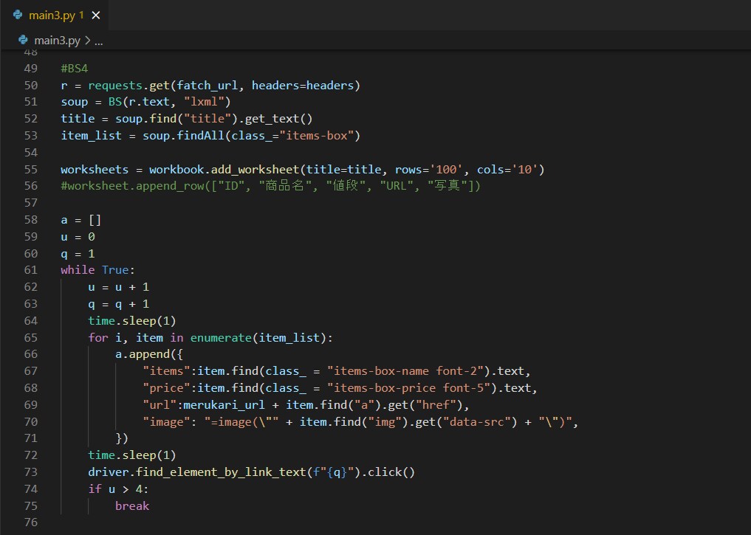Click the word break on line 75
The height and width of the screenshot is (535, 751).
click(x=132, y=506)
